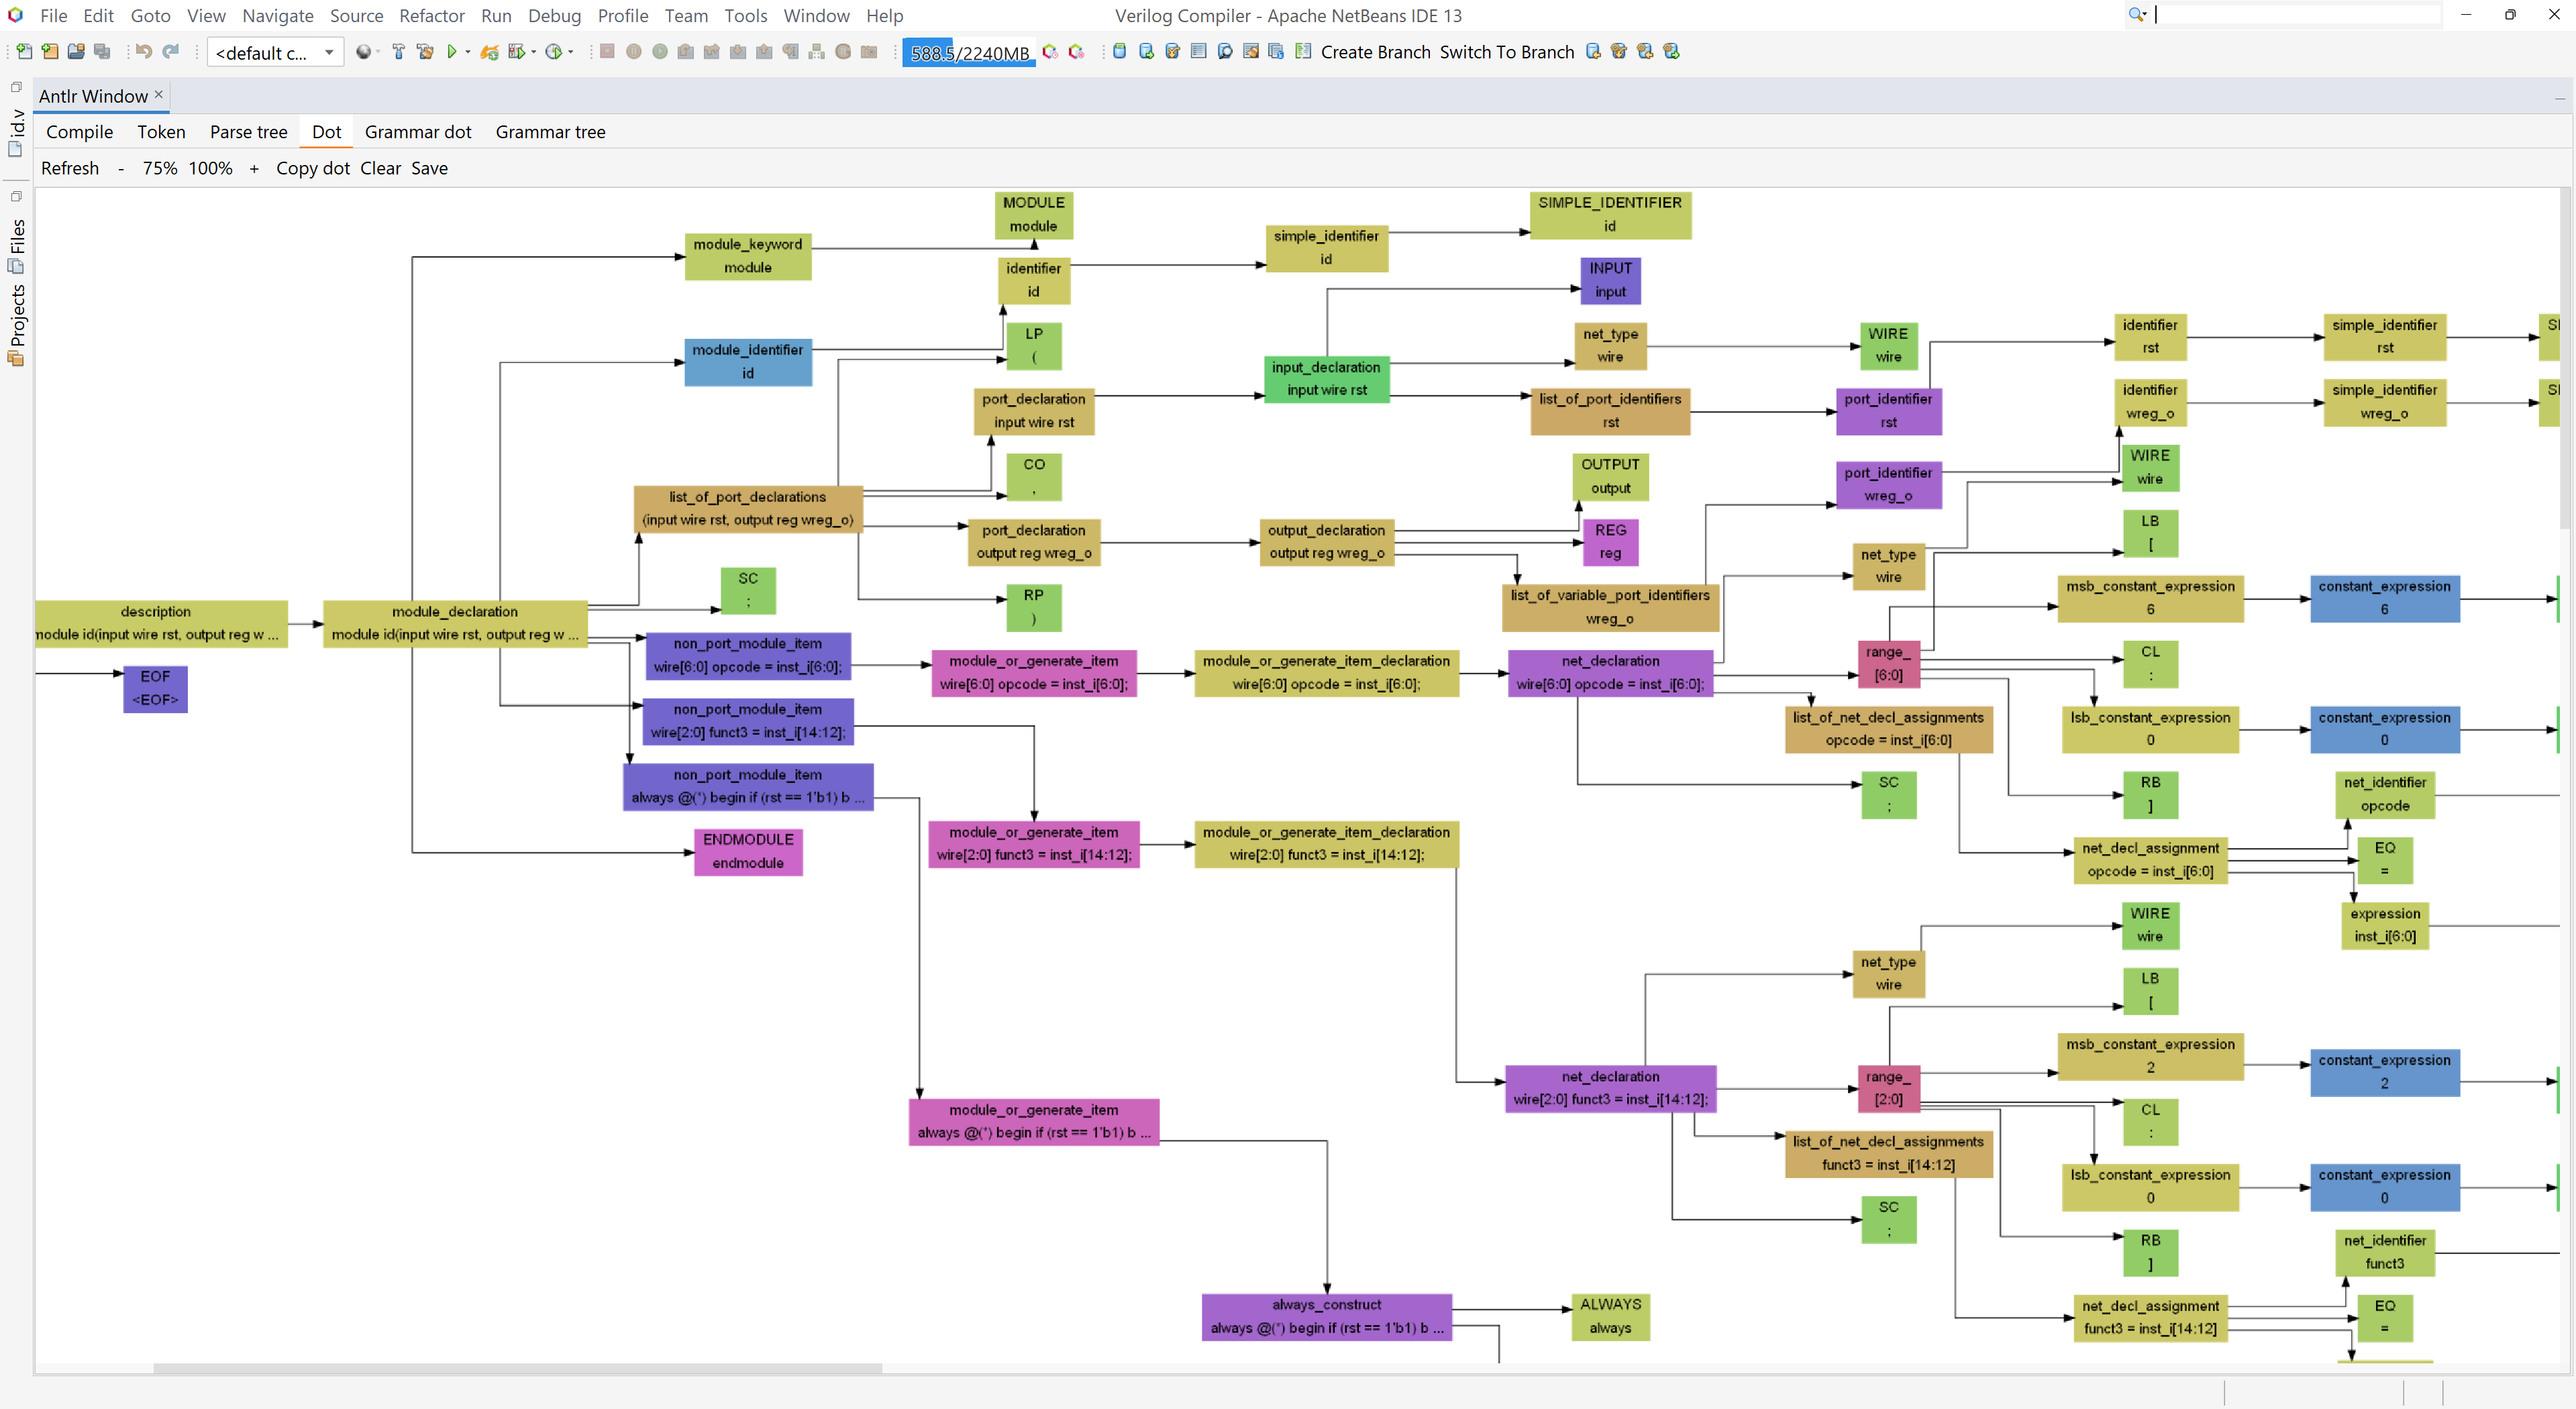Click the second profiler icon beside memory bar
This screenshot has width=2576, height=1409.
tap(1076, 52)
